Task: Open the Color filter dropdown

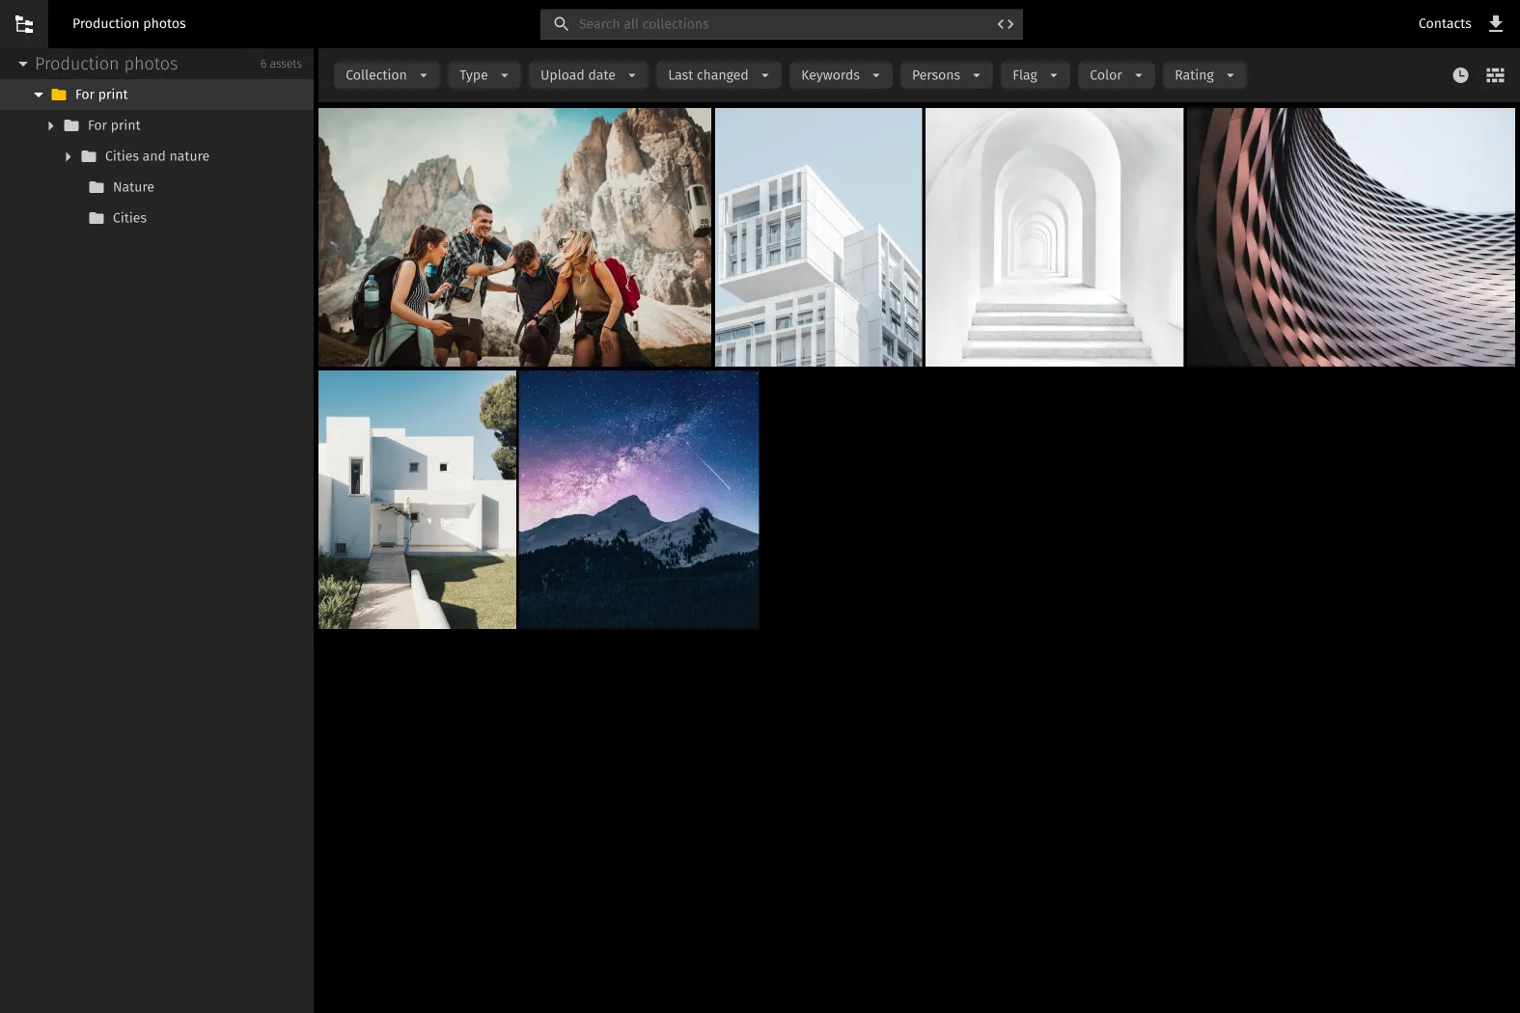Action: [1116, 75]
